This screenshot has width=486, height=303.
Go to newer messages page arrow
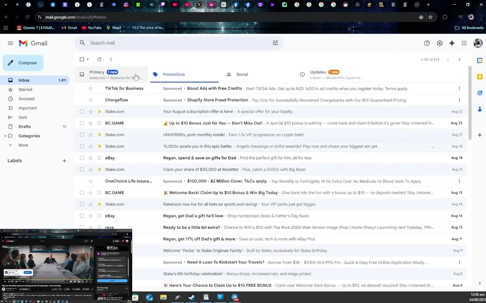pos(448,59)
